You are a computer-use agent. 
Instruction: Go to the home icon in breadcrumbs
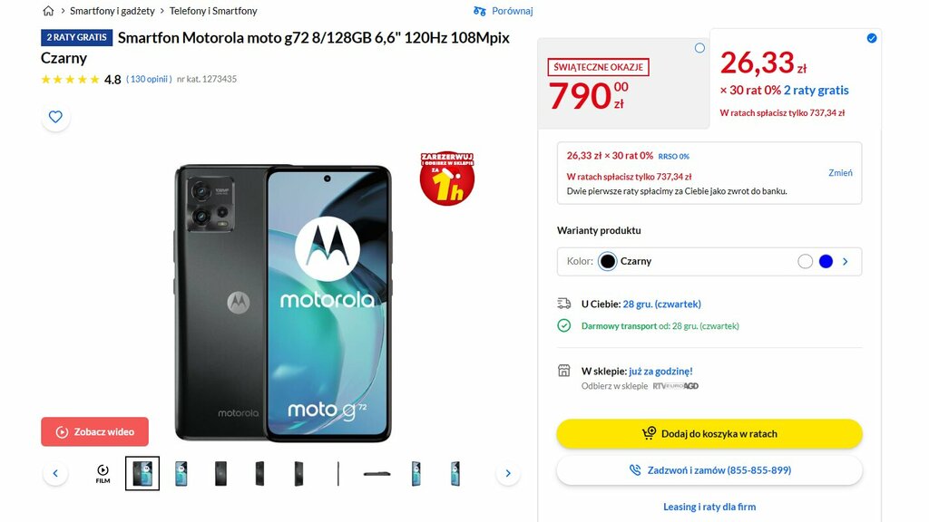[x=49, y=11]
